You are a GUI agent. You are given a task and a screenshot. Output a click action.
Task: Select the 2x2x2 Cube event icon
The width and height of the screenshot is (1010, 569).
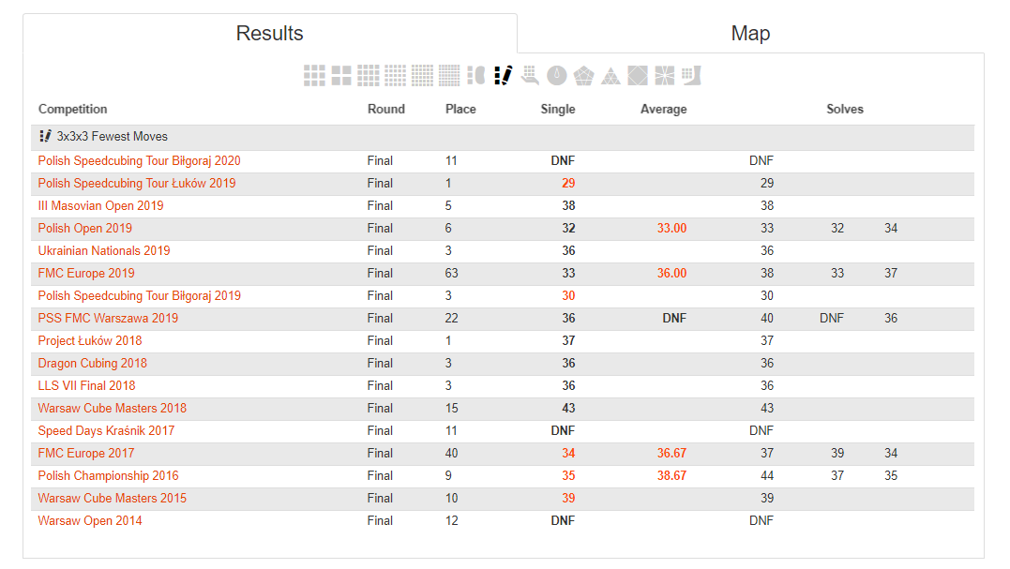341,75
